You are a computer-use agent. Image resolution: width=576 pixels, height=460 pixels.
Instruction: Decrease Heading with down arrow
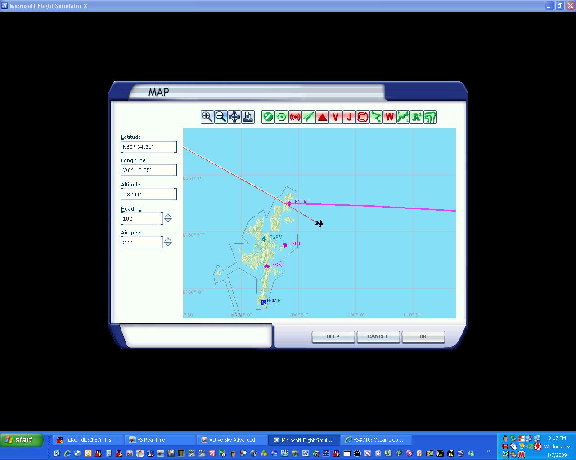coord(168,221)
